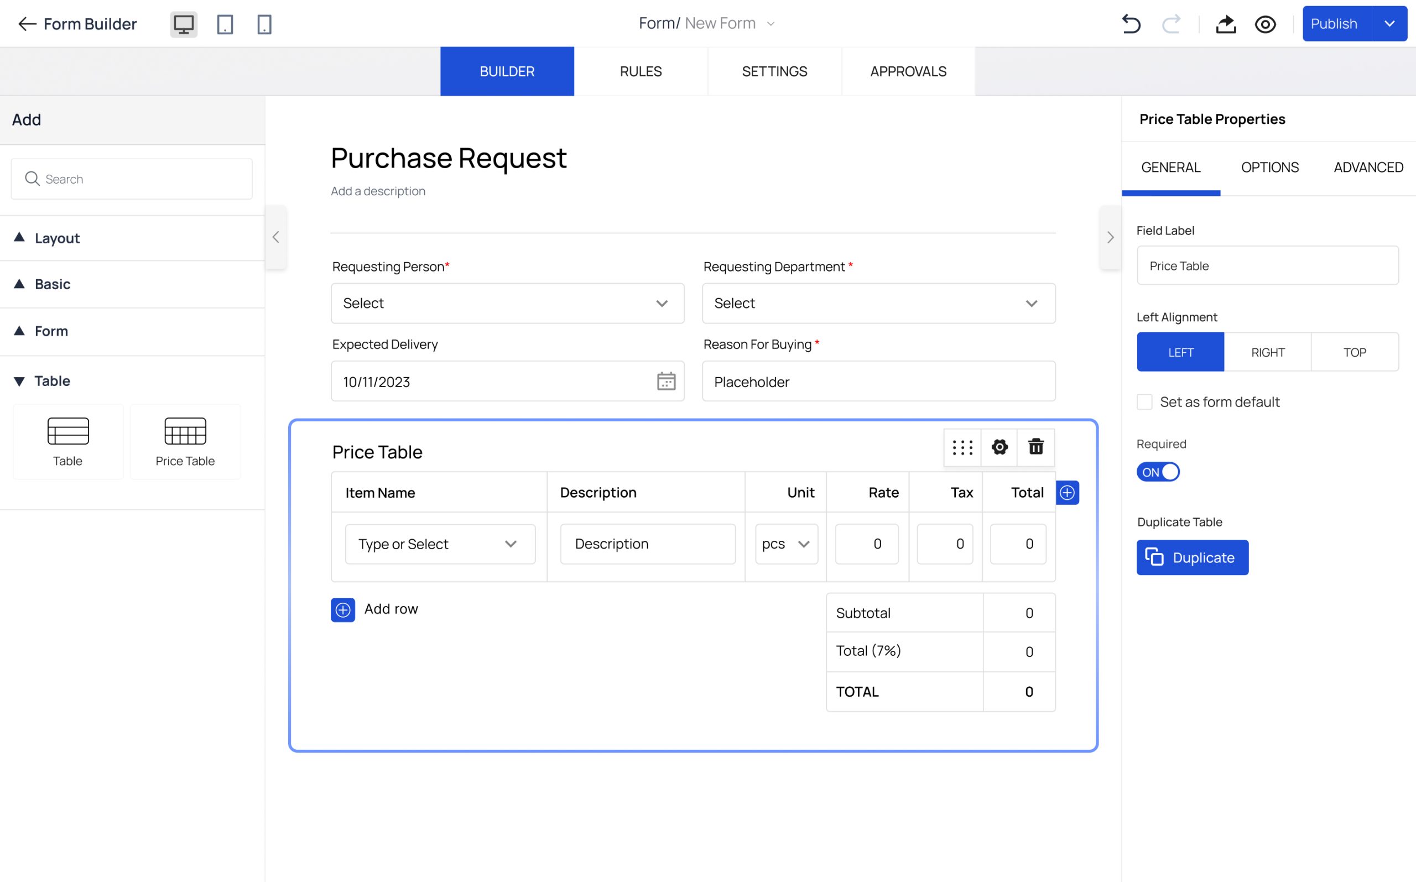The width and height of the screenshot is (1416, 882).
Task: Open the OPTIONS properties tab
Action: coord(1269,168)
